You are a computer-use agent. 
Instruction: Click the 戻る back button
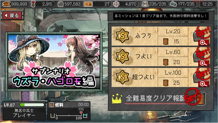tap(12, 15)
